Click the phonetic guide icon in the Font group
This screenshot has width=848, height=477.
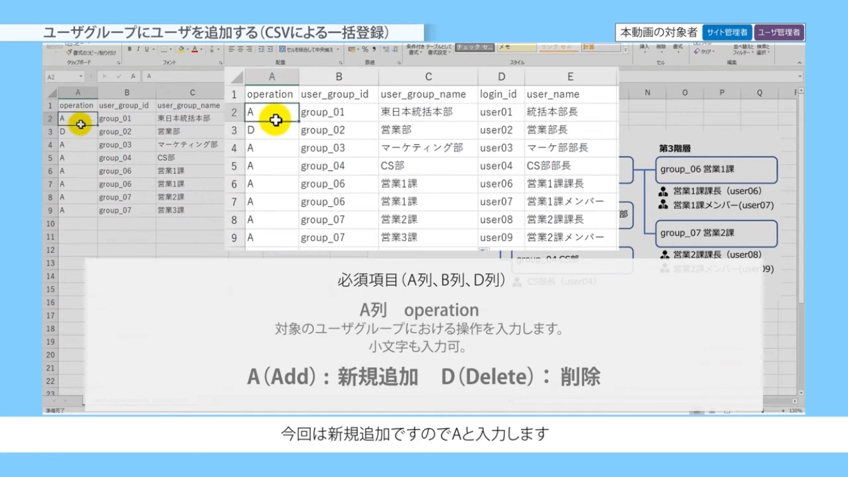click(x=212, y=49)
